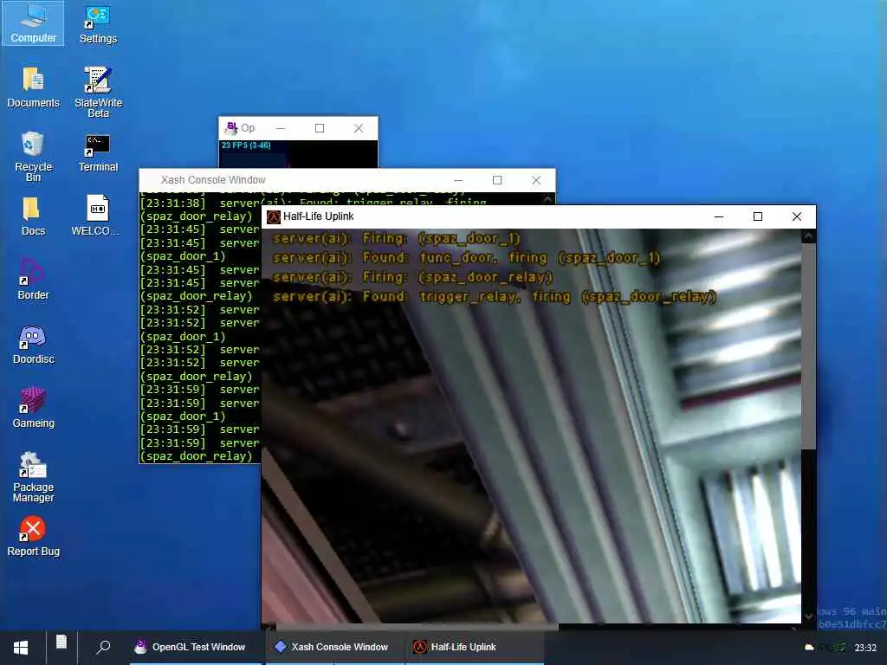This screenshot has height=665, width=887.
Task: Open Package Manager desktop shortcut
Action: (x=33, y=477)
